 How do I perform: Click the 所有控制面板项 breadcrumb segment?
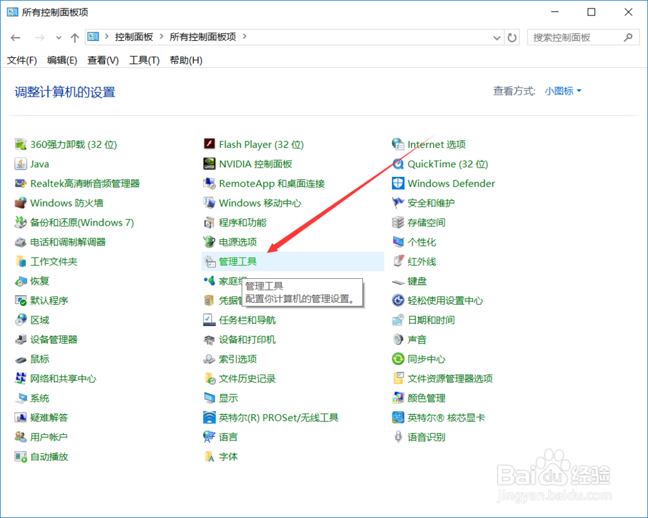click(202, 37)
